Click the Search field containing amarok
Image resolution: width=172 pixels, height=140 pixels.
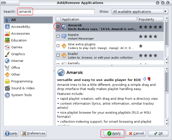pos(56,11)
